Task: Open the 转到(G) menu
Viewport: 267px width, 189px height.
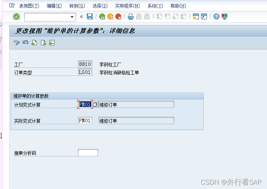Action: (77, 6)
